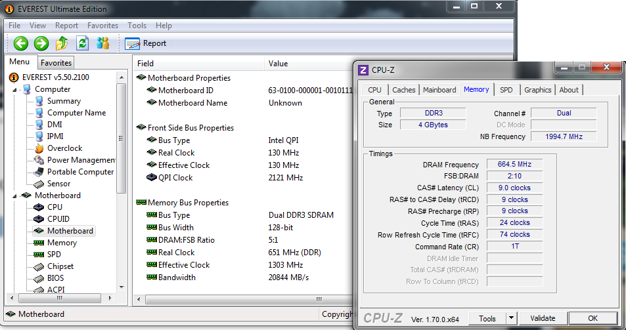Image resolution: width=626 pixels, height=330 pixels.
Task: Open the SPD tree item in EVEREST
Action: click(54, 255)
